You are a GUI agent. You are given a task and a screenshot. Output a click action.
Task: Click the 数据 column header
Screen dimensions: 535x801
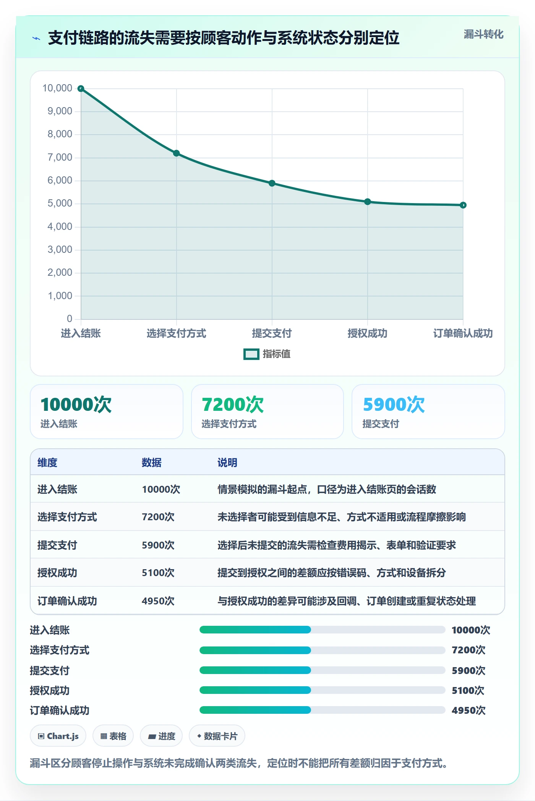152,462
